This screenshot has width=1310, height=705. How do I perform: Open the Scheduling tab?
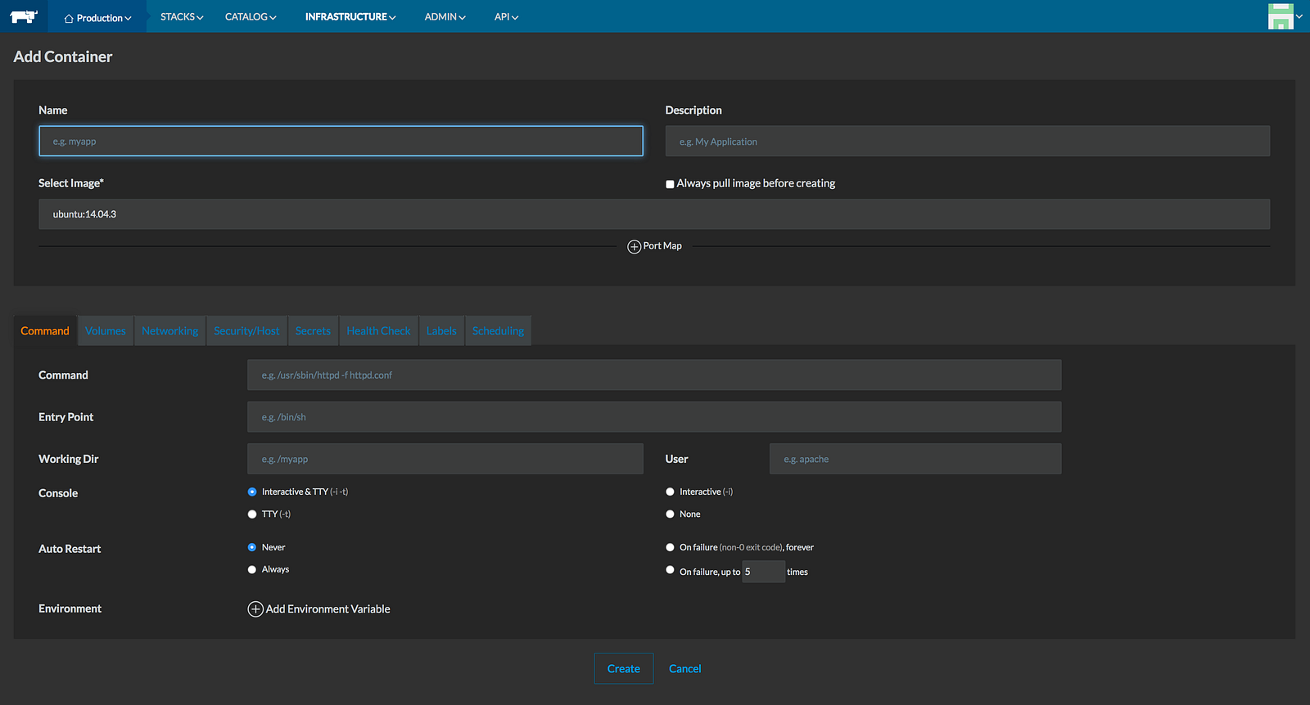[498, 331]
